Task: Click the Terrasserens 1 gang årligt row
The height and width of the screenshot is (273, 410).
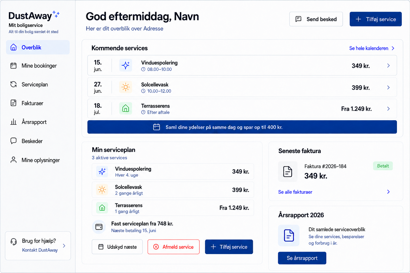Action: tap(173, 208)
